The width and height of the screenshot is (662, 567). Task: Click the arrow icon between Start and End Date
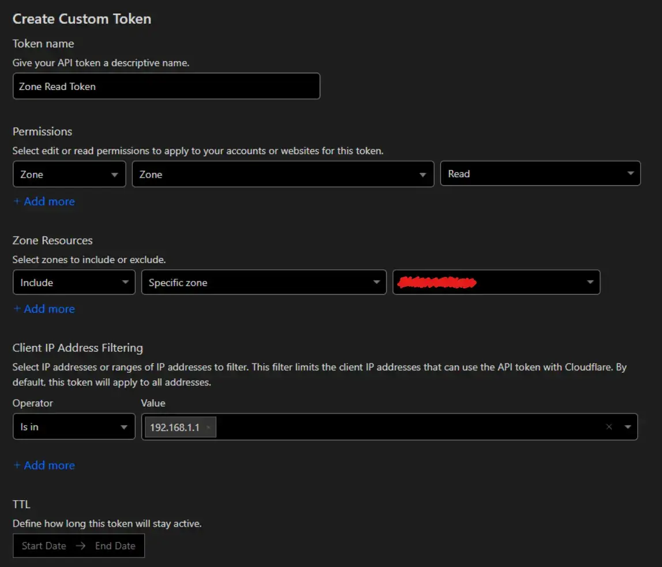[x=81, y=546]
